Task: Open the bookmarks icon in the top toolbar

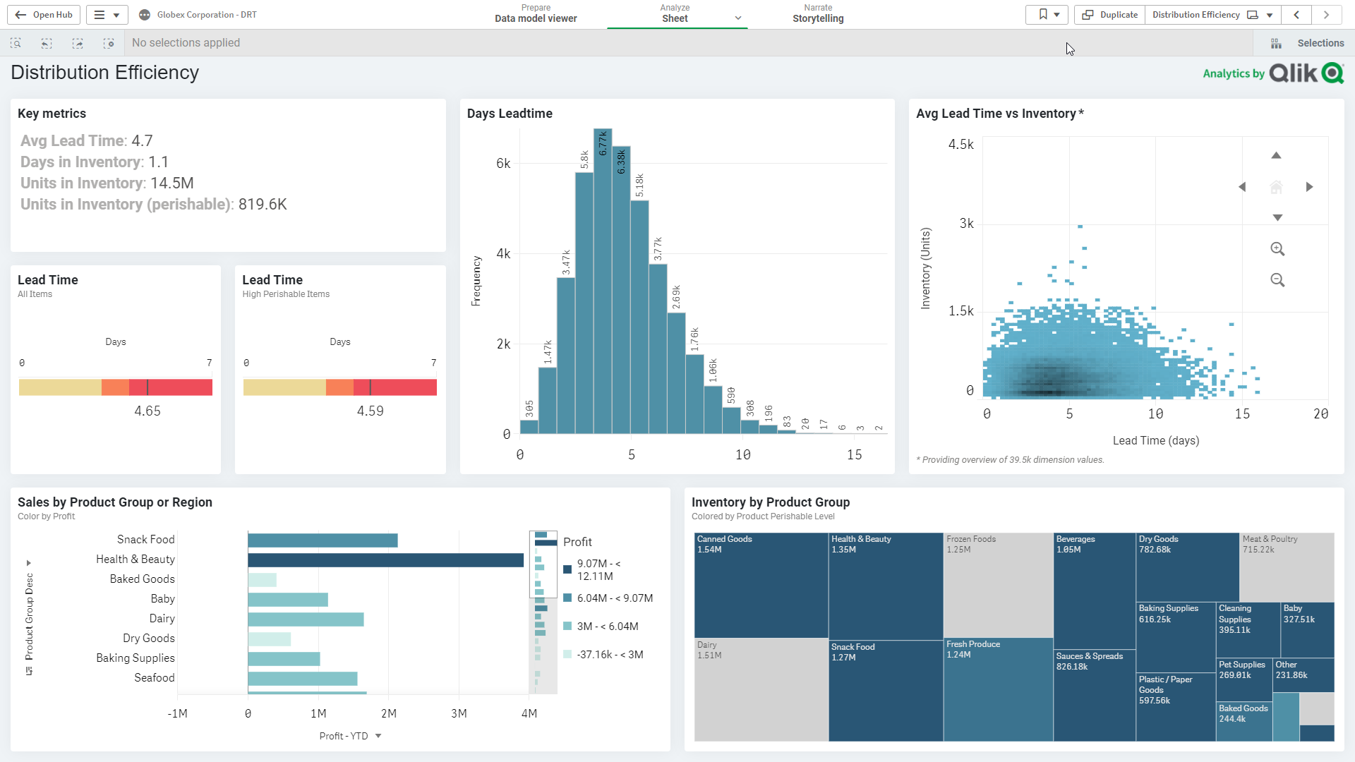Action: pos(1042,15)
